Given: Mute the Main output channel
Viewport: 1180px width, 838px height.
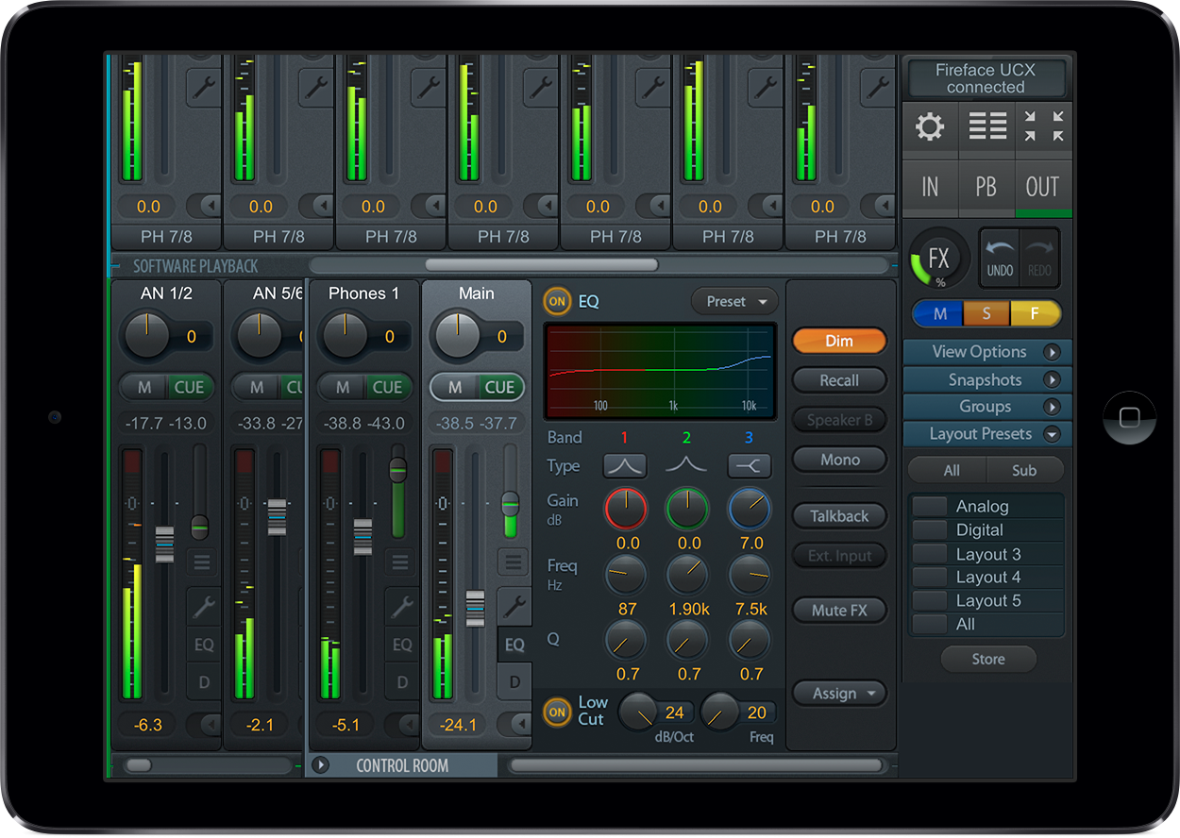Looking at the screenshot, I should coord(455,387).
